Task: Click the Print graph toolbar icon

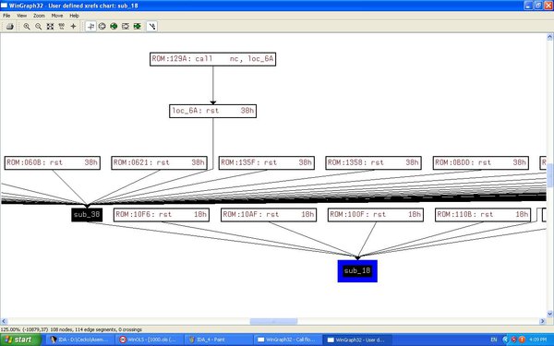Action: 10,27
